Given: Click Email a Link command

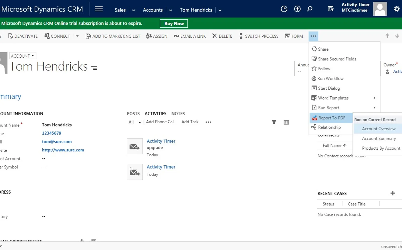Looking at the screenshot, I should pyautogui.click(x=190, y=36).
